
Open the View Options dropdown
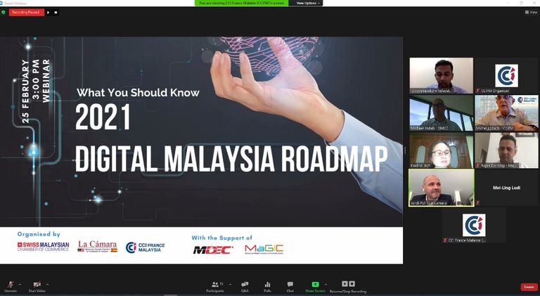pos(308,3)
